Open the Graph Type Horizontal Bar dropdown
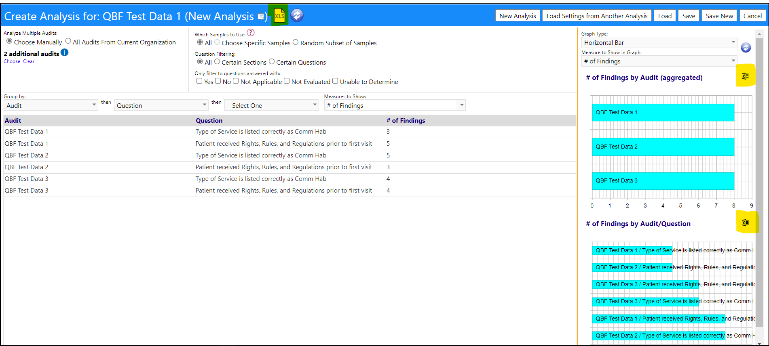769x346 pixels. click(x=659, y=42)
